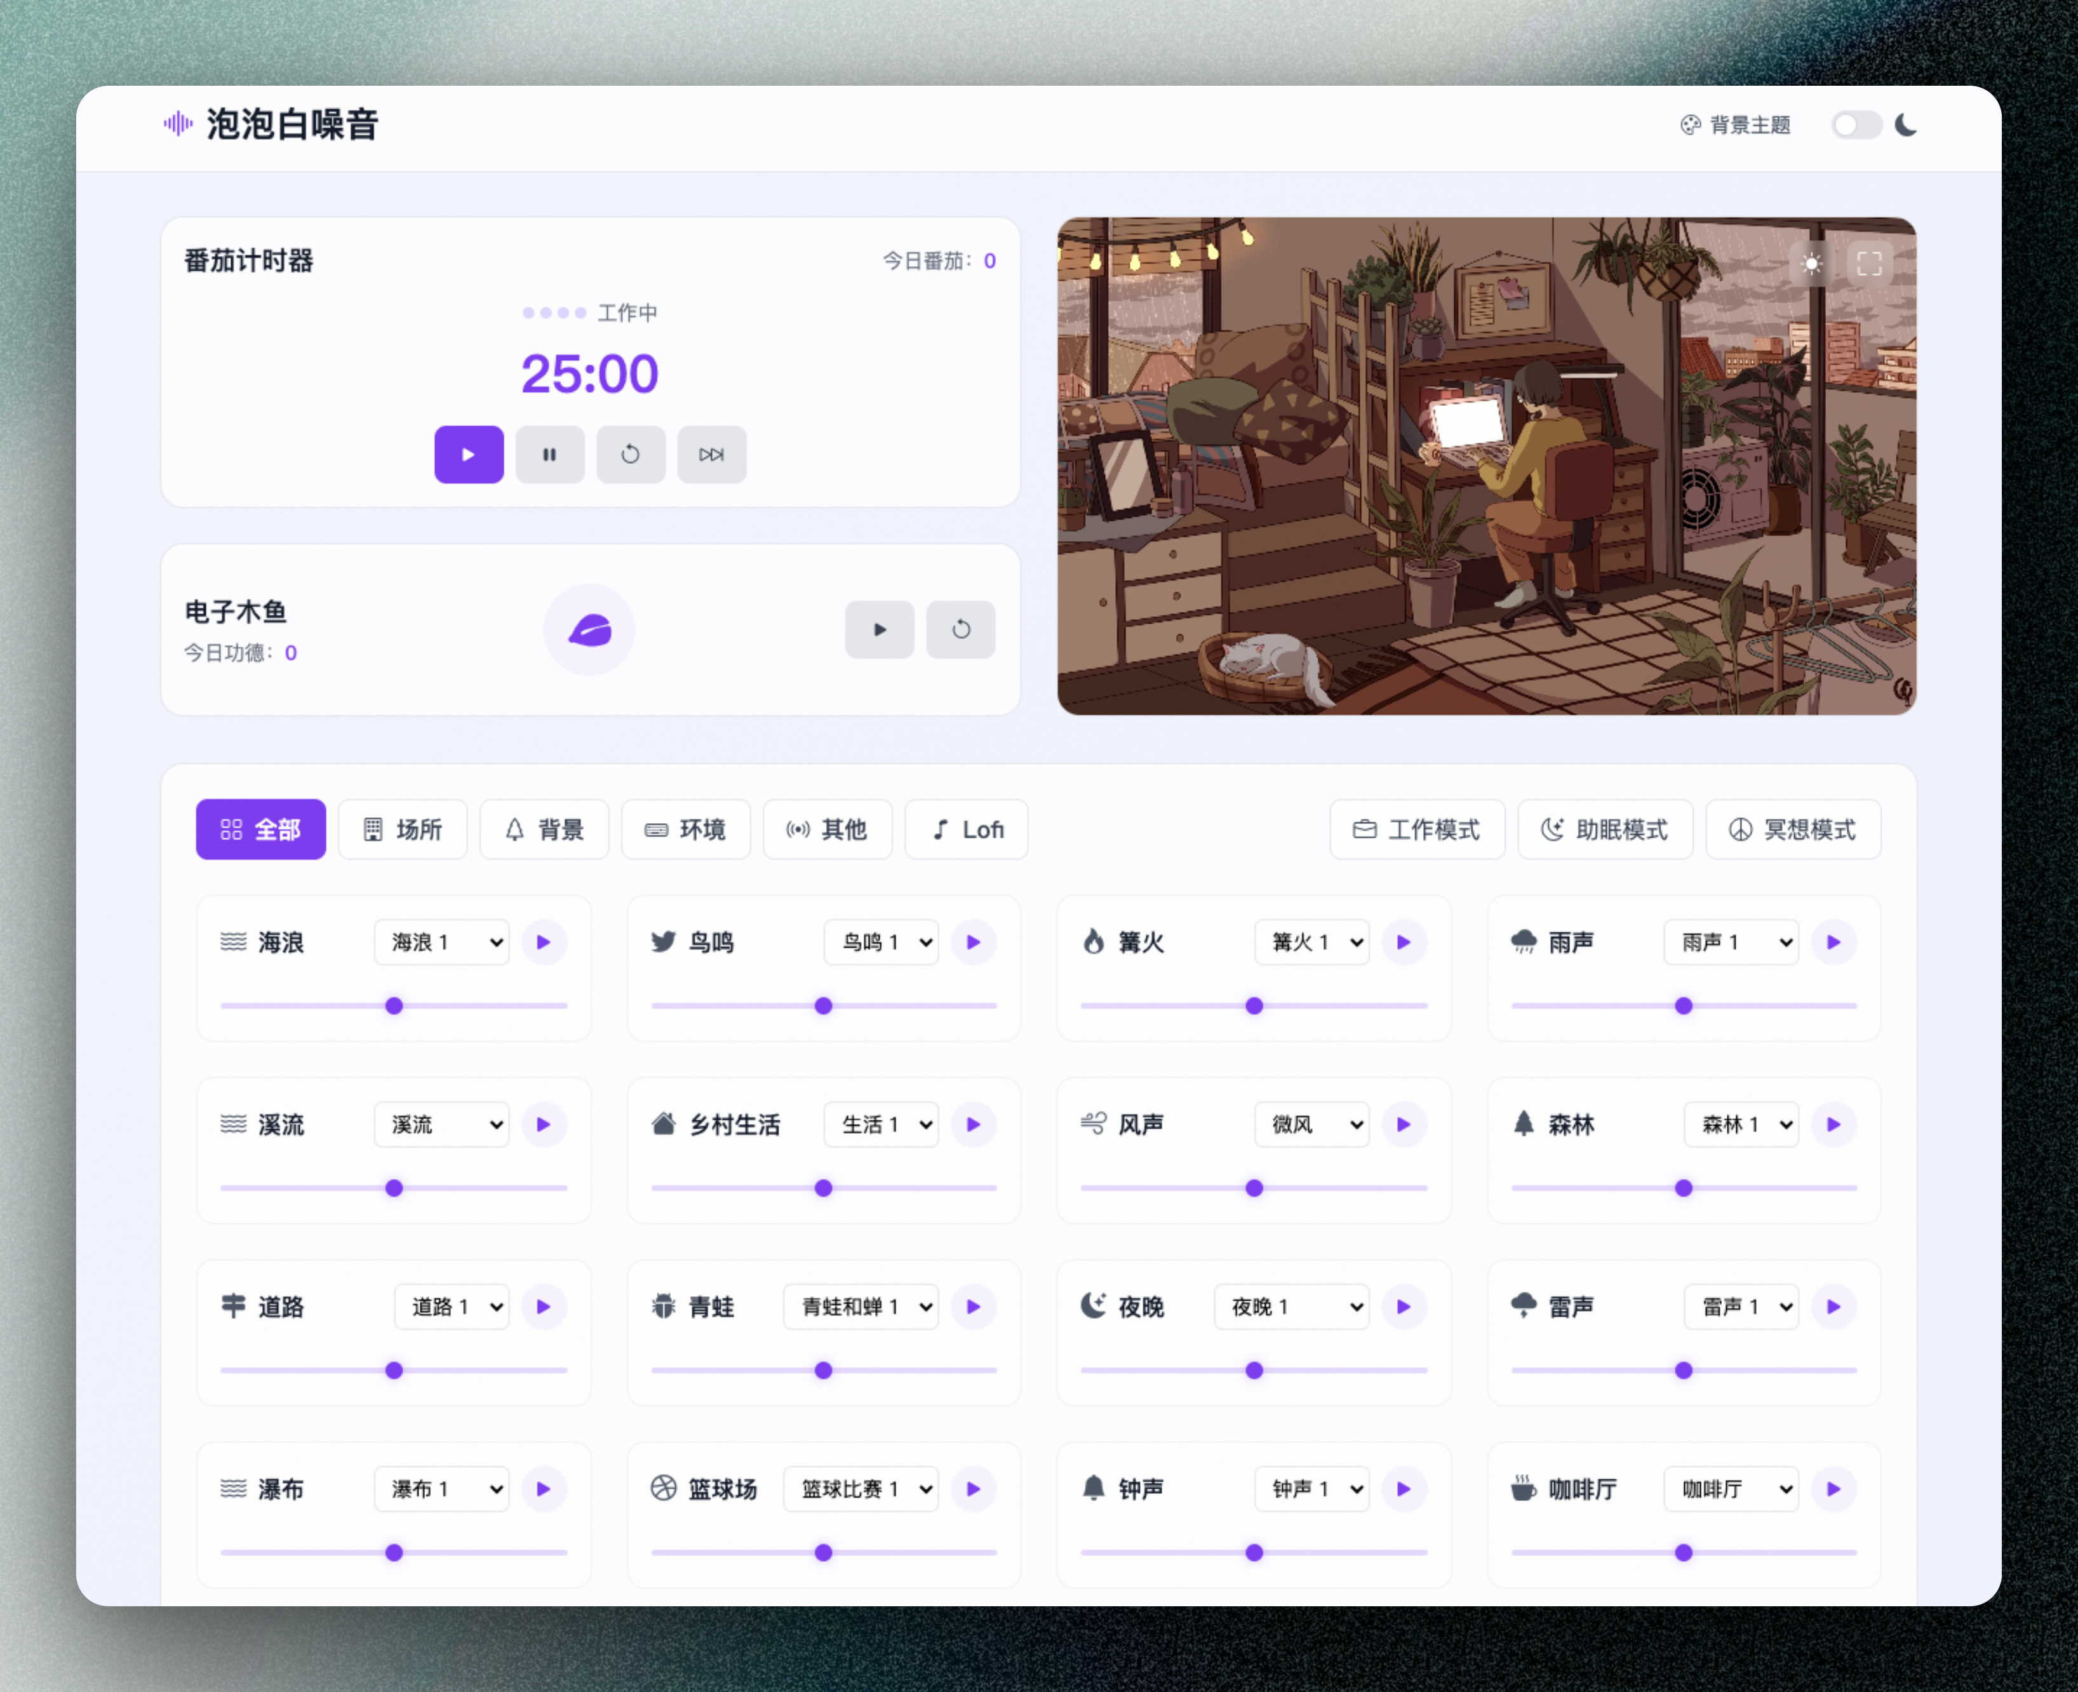Select the Lofi tab

966,829
